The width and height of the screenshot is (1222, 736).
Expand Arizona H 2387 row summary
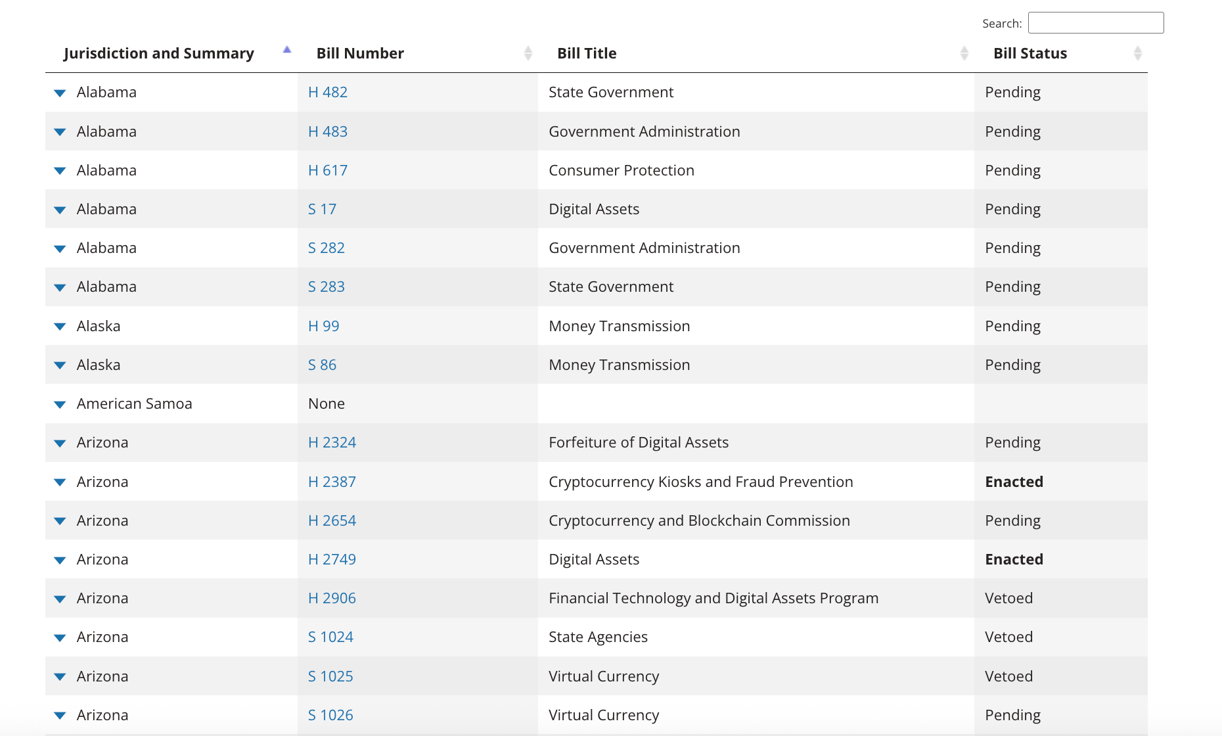60,482
